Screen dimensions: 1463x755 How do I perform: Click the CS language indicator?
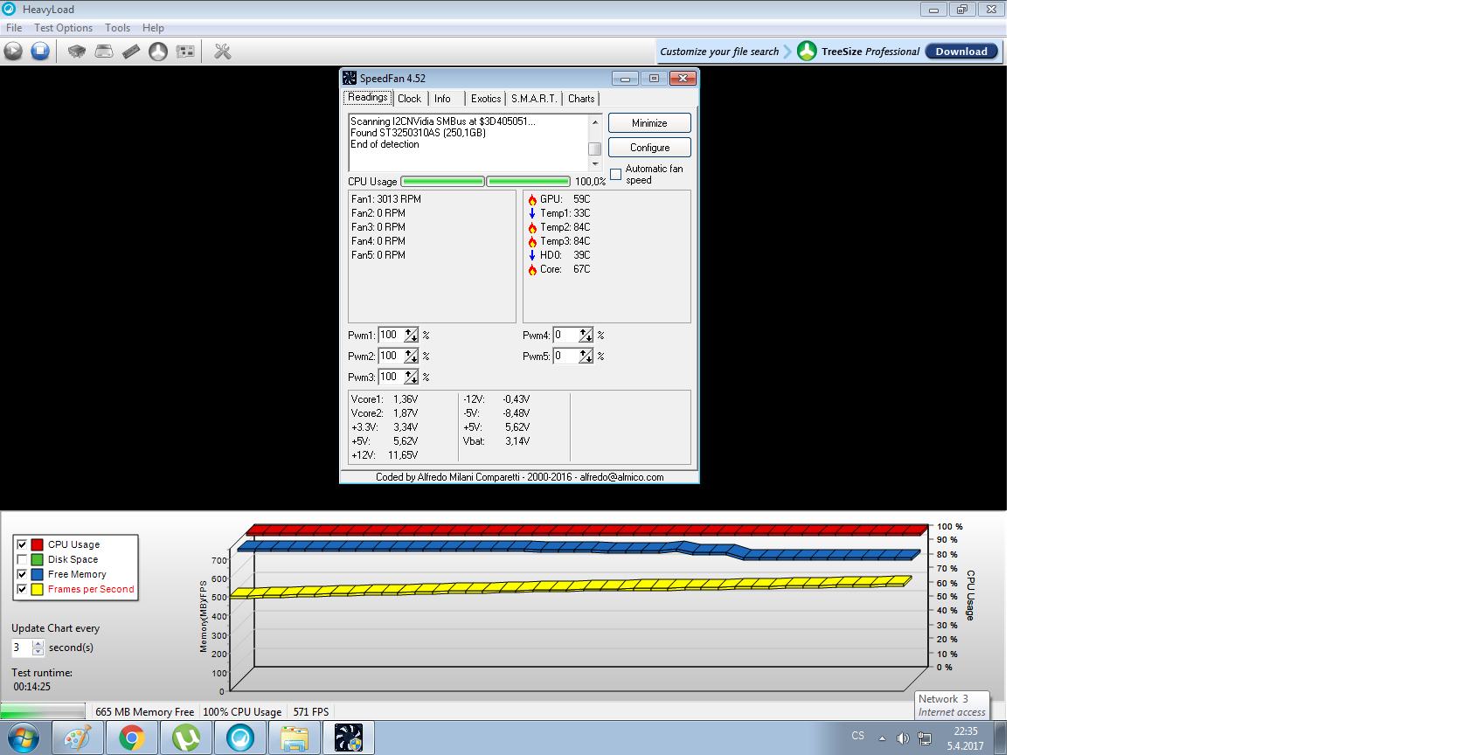pyautogui.click(x=858, y=736)
